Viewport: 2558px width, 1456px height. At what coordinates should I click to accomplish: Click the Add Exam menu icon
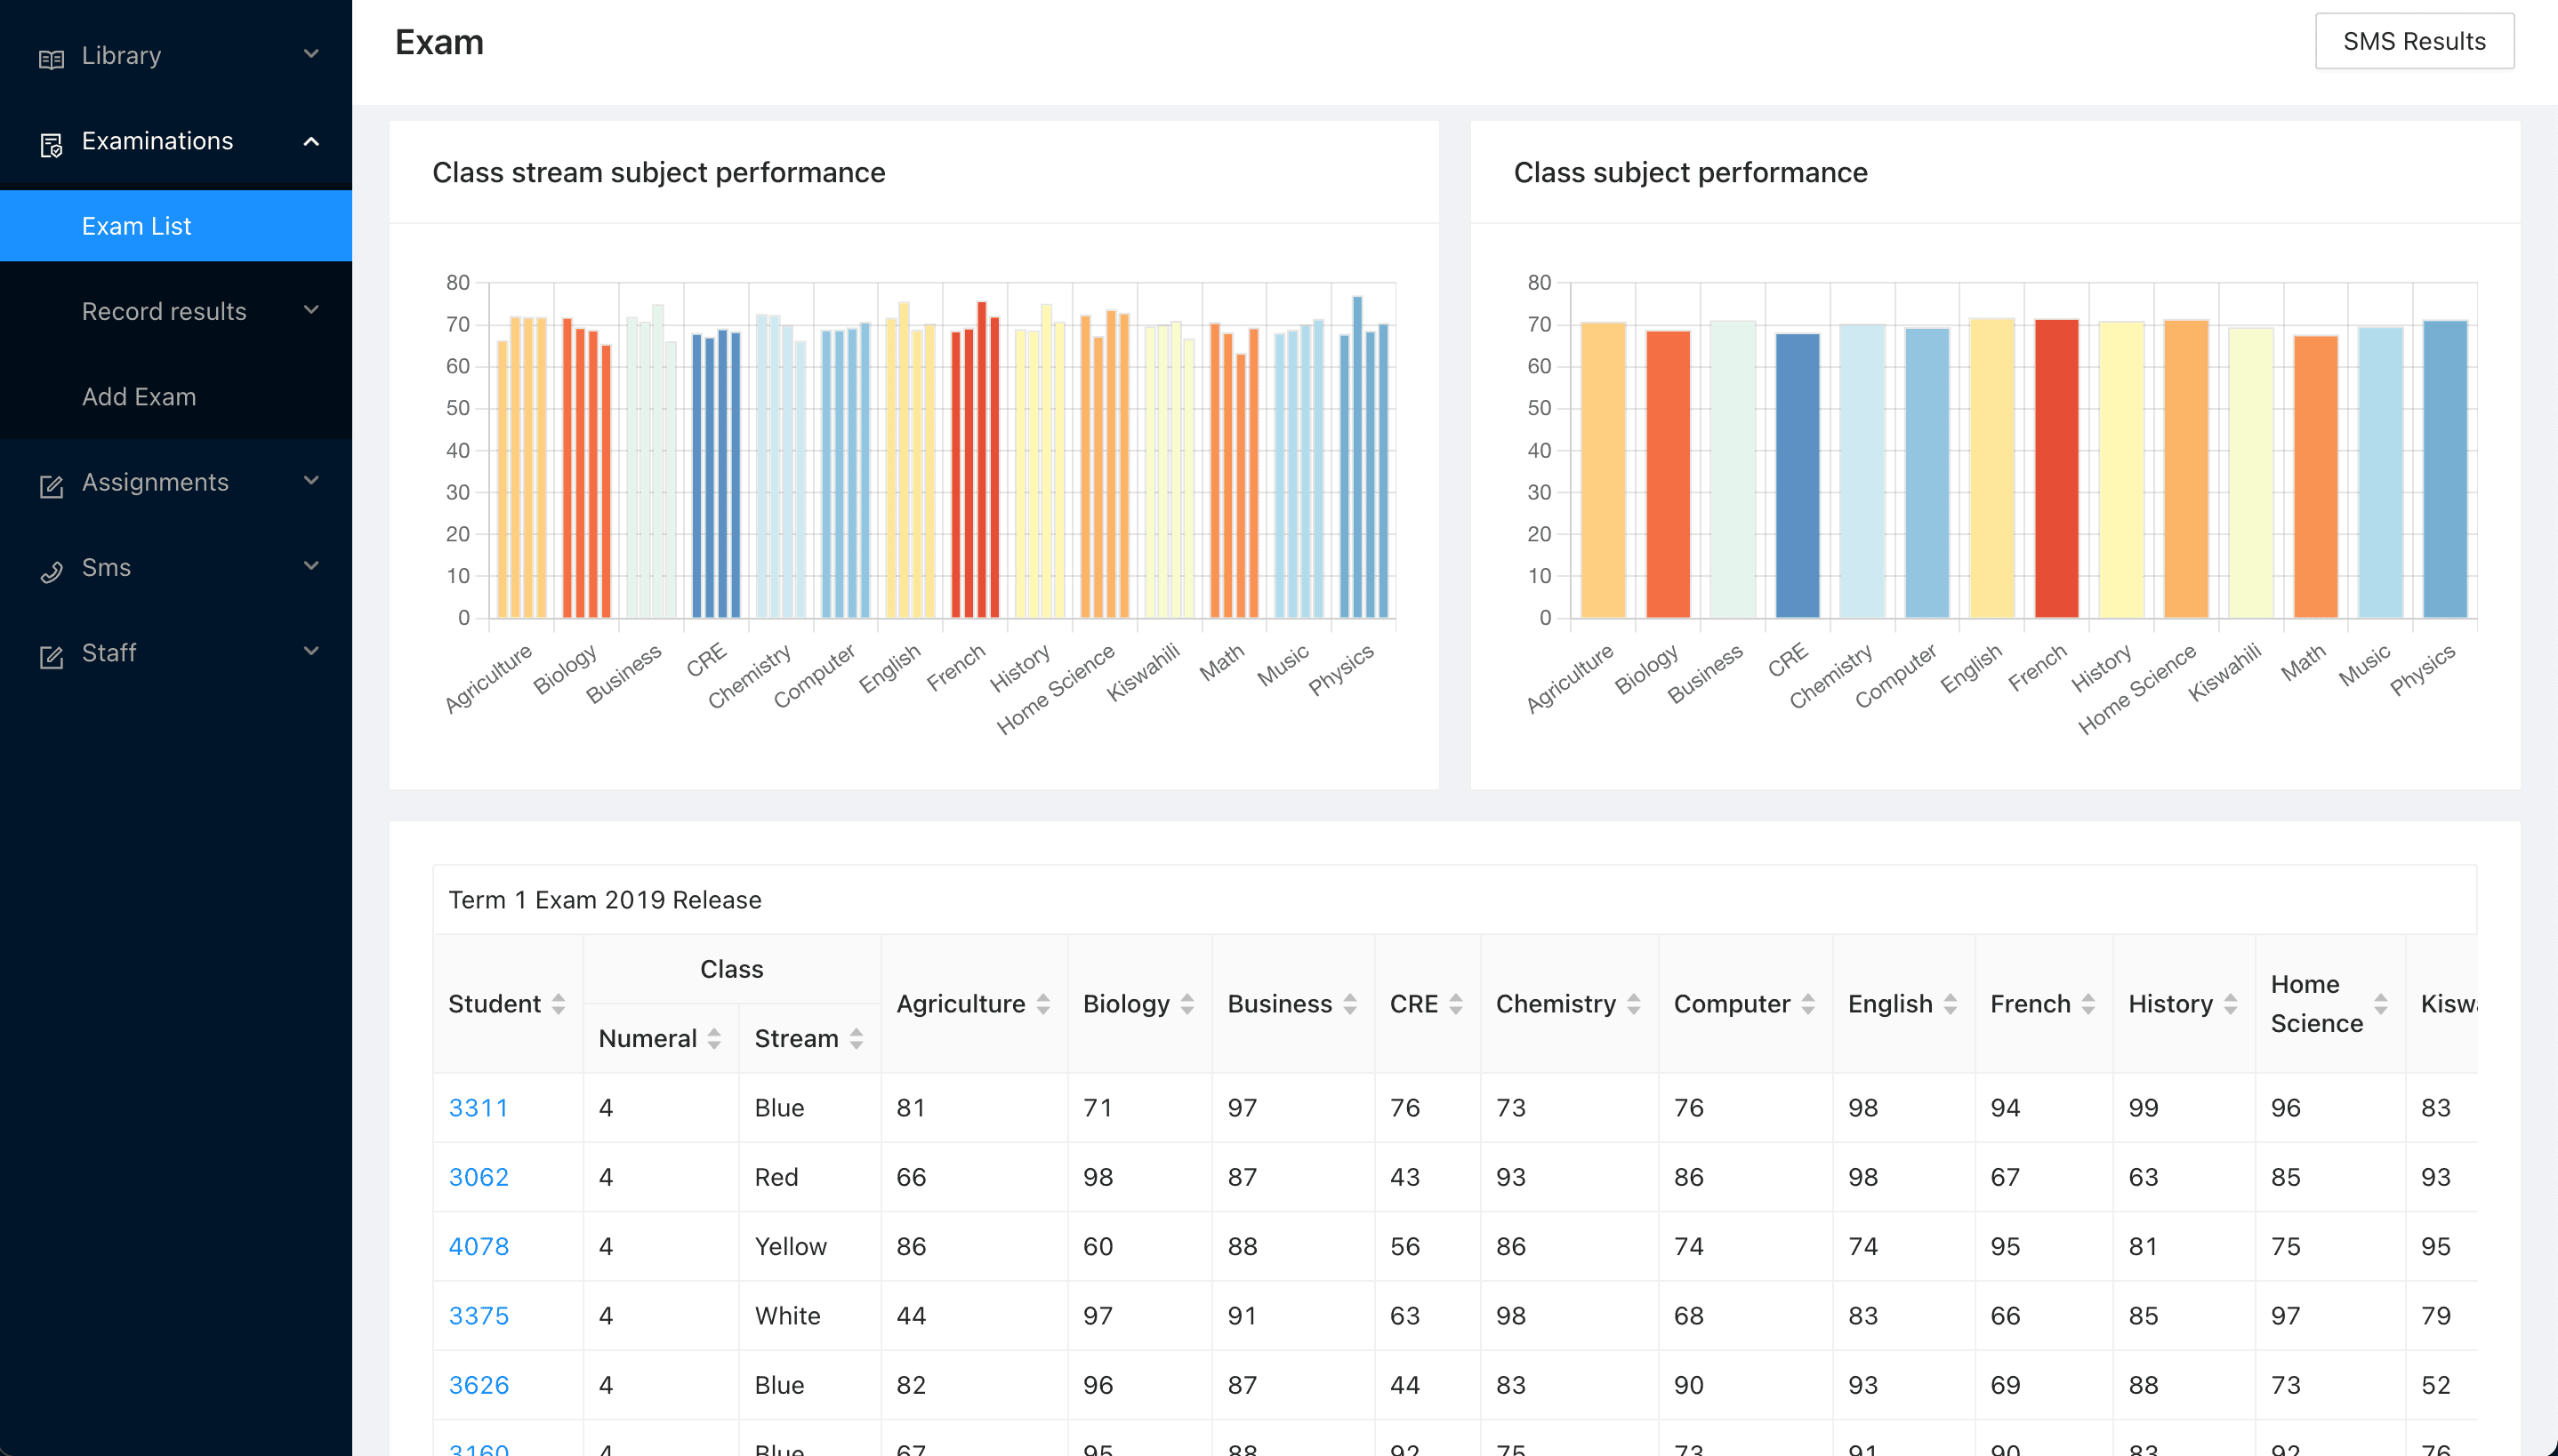[x=139, y=396]
